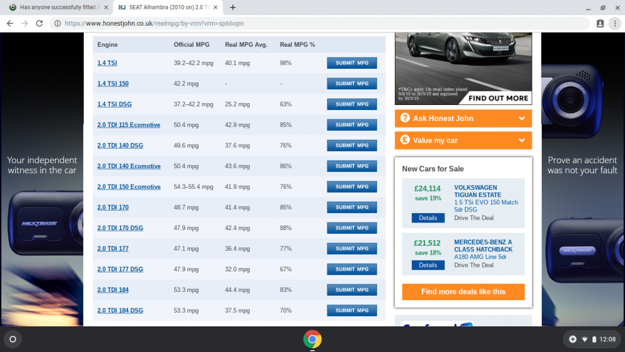
Task: Submit MPG for 1.4 TSI
Action: [352, 63]
